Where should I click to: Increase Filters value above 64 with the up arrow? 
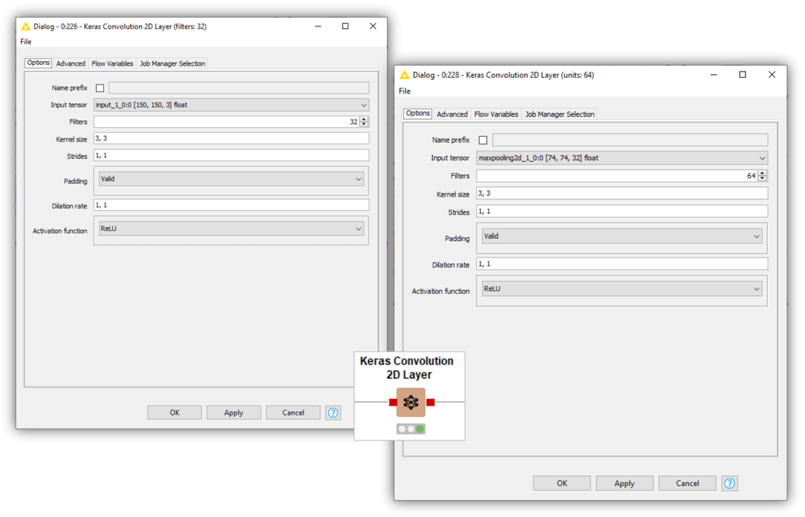pos(763,173)
